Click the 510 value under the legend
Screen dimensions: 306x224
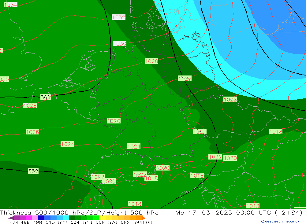pos(50,222)
